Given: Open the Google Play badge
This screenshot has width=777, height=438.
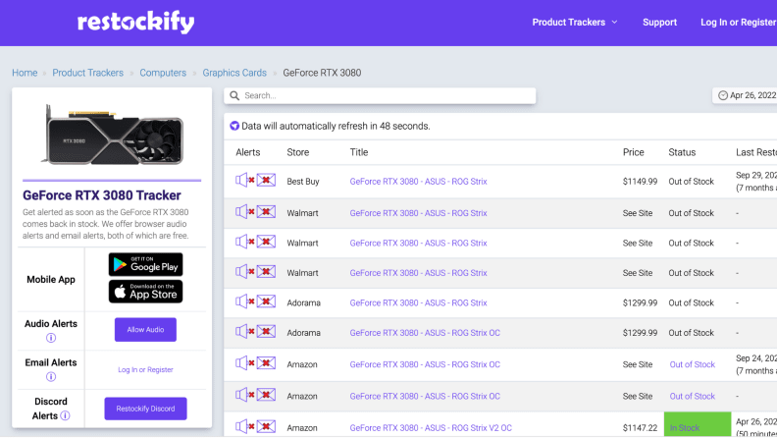Looking at the screenshot, I should (145, 264).
